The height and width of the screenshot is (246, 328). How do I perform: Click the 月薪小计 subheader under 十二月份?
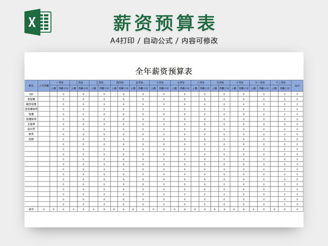click(x=285, y=88)
